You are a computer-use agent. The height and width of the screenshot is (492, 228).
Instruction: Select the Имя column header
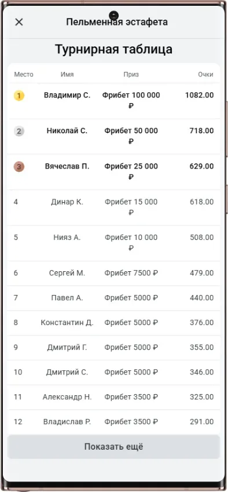click(67, 74)
